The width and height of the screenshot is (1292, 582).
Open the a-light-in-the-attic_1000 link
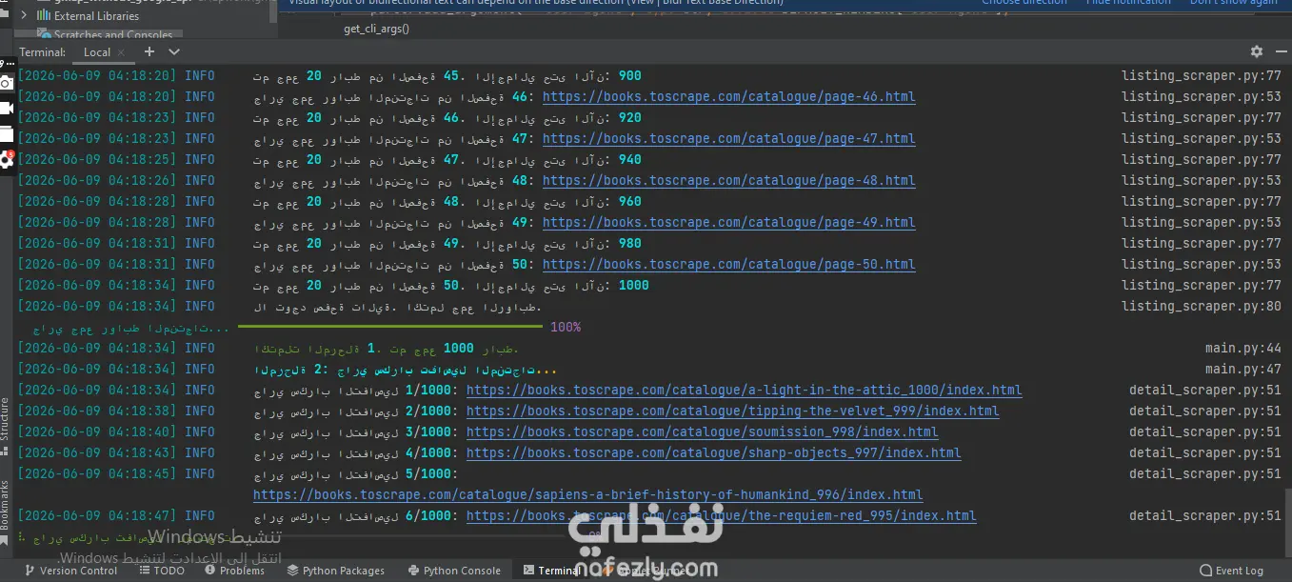click(744, 390)
